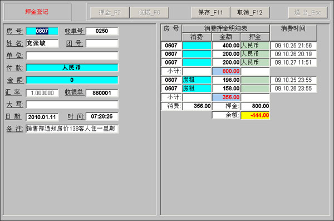Screen dimensions: 334x221
Task: Click the 姓名 guest name field
Action: tap(42, 43)
